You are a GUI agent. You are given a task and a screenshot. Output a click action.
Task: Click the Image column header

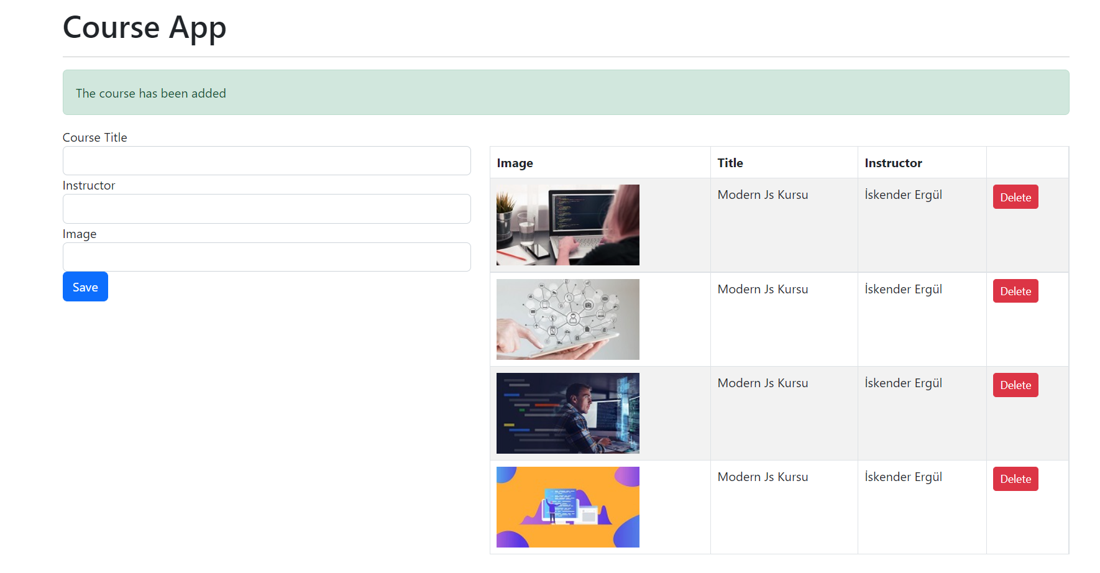click(x=515, y=162)
